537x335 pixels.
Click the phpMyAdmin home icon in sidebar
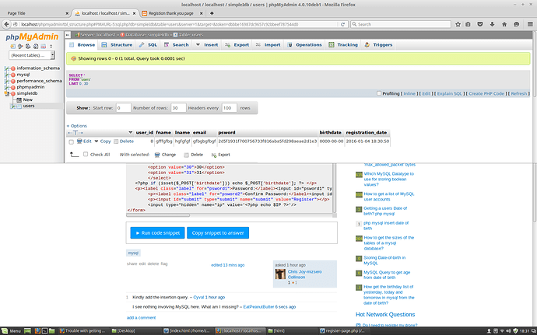(13, 46)
